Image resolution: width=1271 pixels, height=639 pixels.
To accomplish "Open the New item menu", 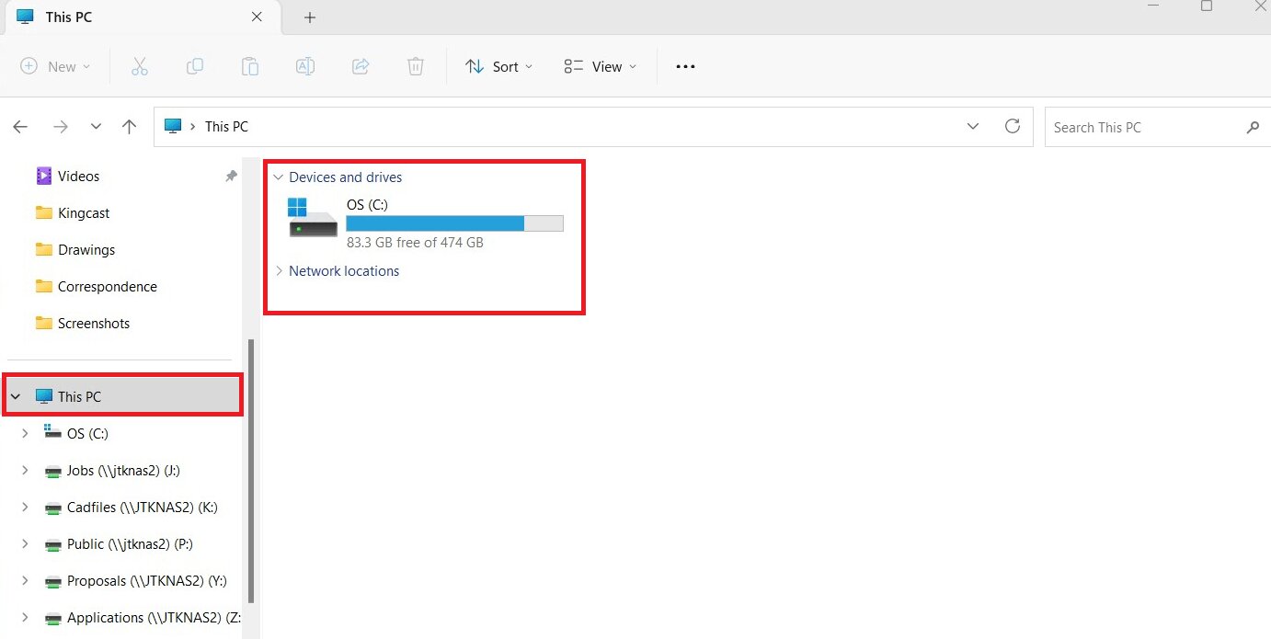I will 56,65.
